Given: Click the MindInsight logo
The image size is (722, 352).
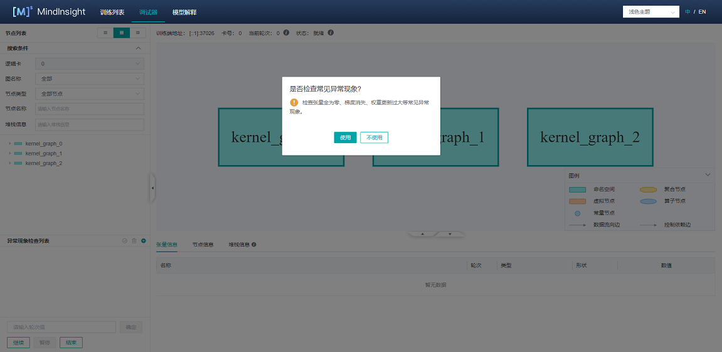Looking at the screenshot, I should tap(49, 12).
